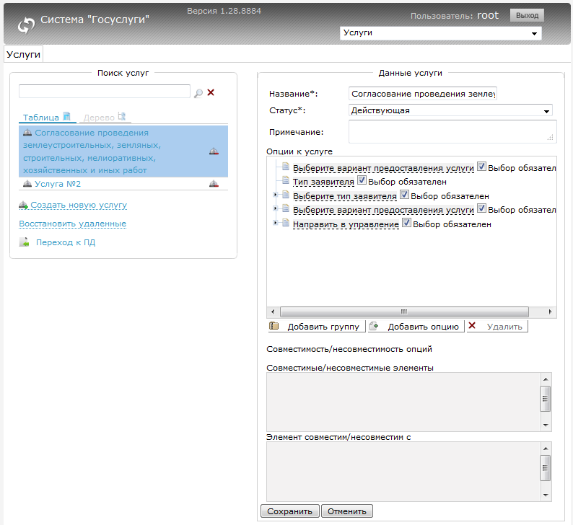The width and height of the screenshot is (573, 525).
Task: Toggle checkbox for first Выберите вариант предоставления услуги
Action: pos(481,167)
